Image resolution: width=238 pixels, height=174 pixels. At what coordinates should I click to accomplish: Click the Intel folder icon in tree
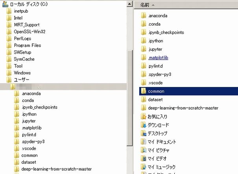[9, 18]
